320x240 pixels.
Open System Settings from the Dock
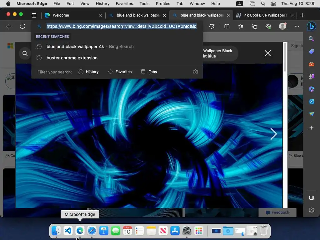(187, 231)
